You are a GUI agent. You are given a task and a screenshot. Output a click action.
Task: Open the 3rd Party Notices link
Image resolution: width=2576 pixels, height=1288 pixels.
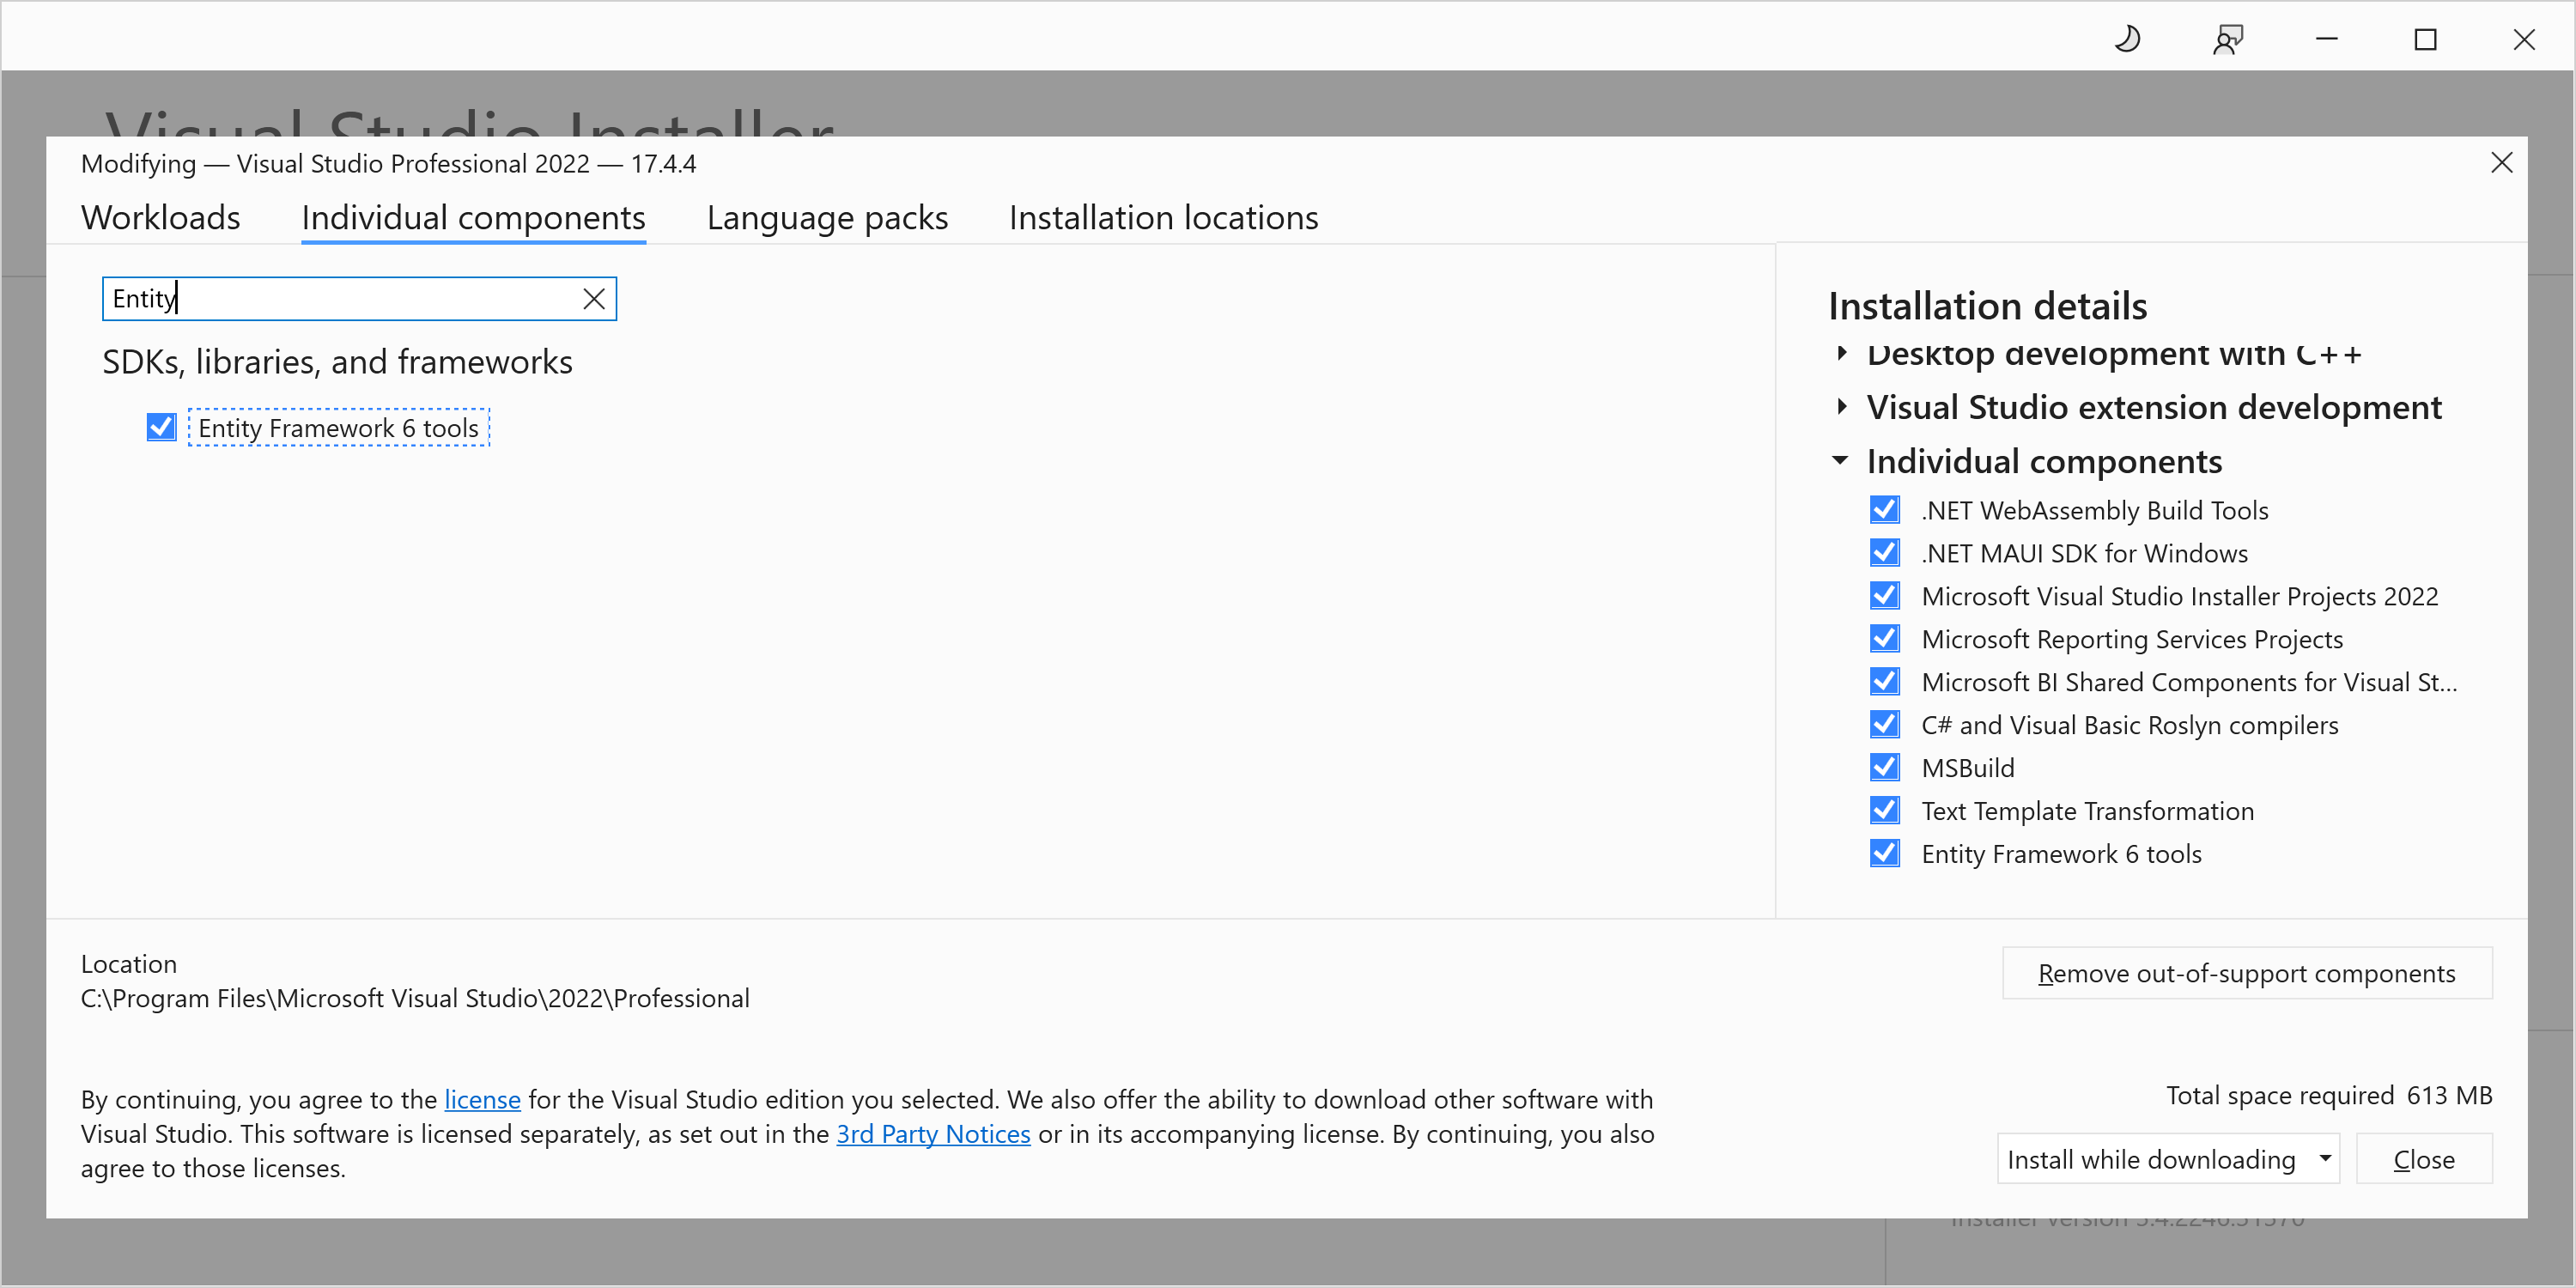click(x=933, y=1134)
